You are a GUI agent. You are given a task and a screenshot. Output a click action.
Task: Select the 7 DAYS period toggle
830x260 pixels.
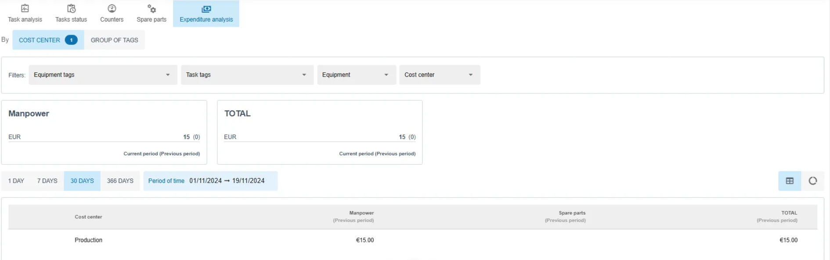(x=47, y=181)
